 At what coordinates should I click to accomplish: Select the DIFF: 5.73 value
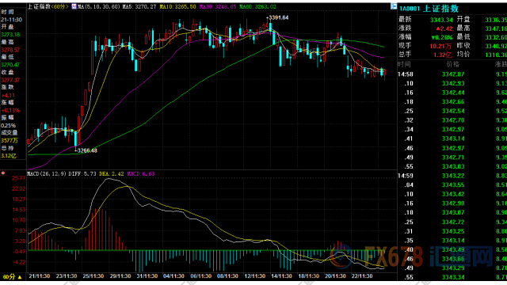pyautogui.click(x=82, y=174)
